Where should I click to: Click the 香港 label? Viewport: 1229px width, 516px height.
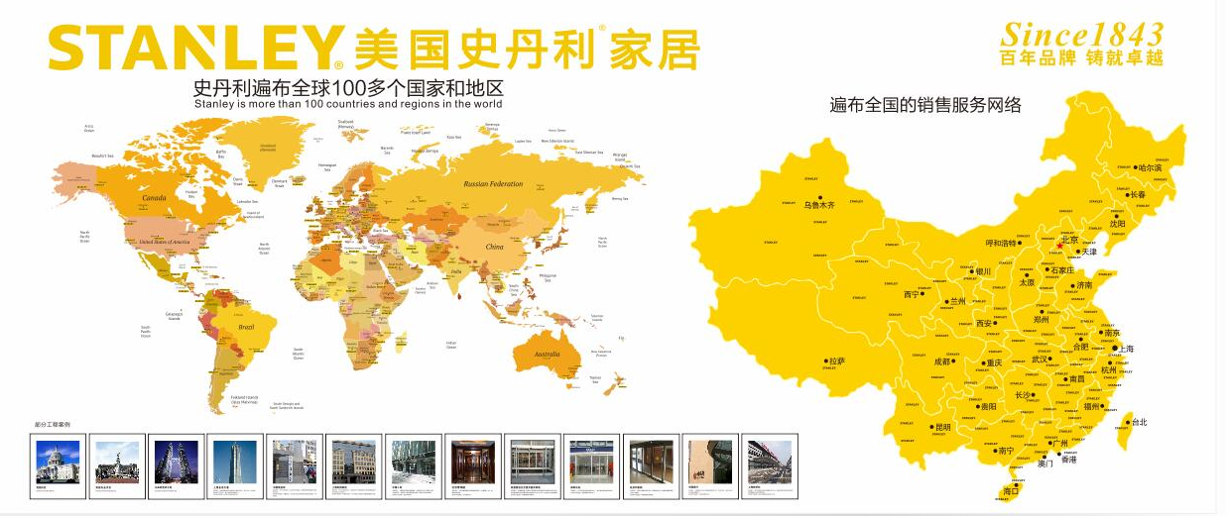pos(1068,460)
